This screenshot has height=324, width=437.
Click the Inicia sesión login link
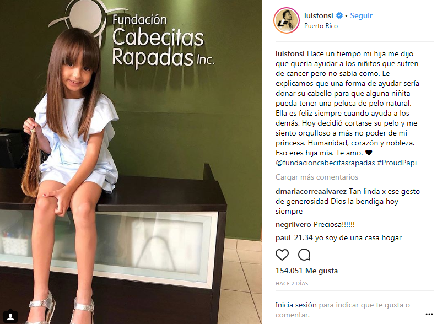pyautogui.click(x=296, y=305)
